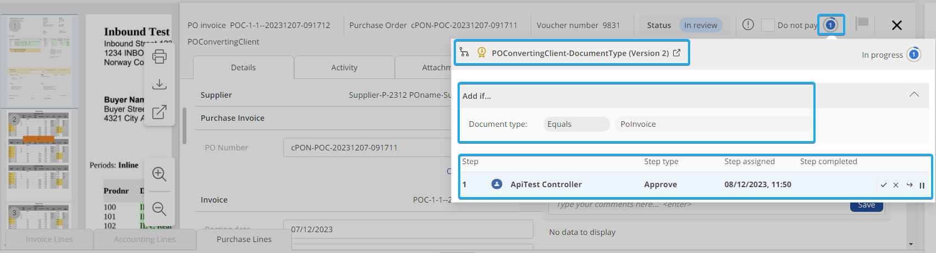Pause the ApiTest Controller workflow step
936x253 pixels.
click(x=922, y=185)
